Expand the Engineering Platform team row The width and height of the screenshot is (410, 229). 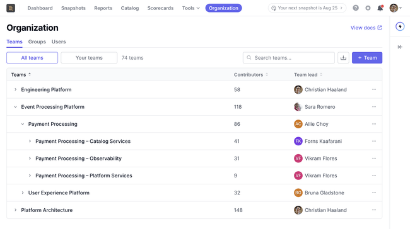click(15, 89)
